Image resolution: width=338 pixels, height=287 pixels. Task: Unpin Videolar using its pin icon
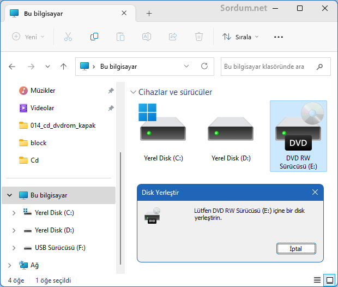[111, 108]
